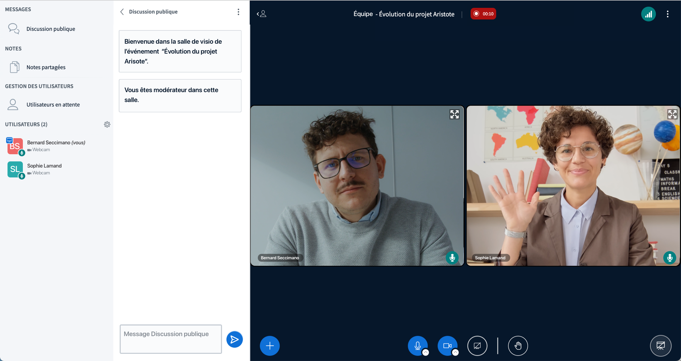Collapse the Discussion publique chat panel

pyautogui.click(x=122, y=12)
